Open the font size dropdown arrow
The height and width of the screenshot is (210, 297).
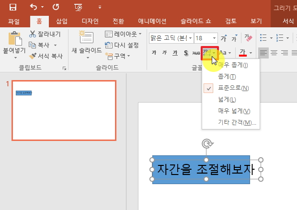pos(215,38)
